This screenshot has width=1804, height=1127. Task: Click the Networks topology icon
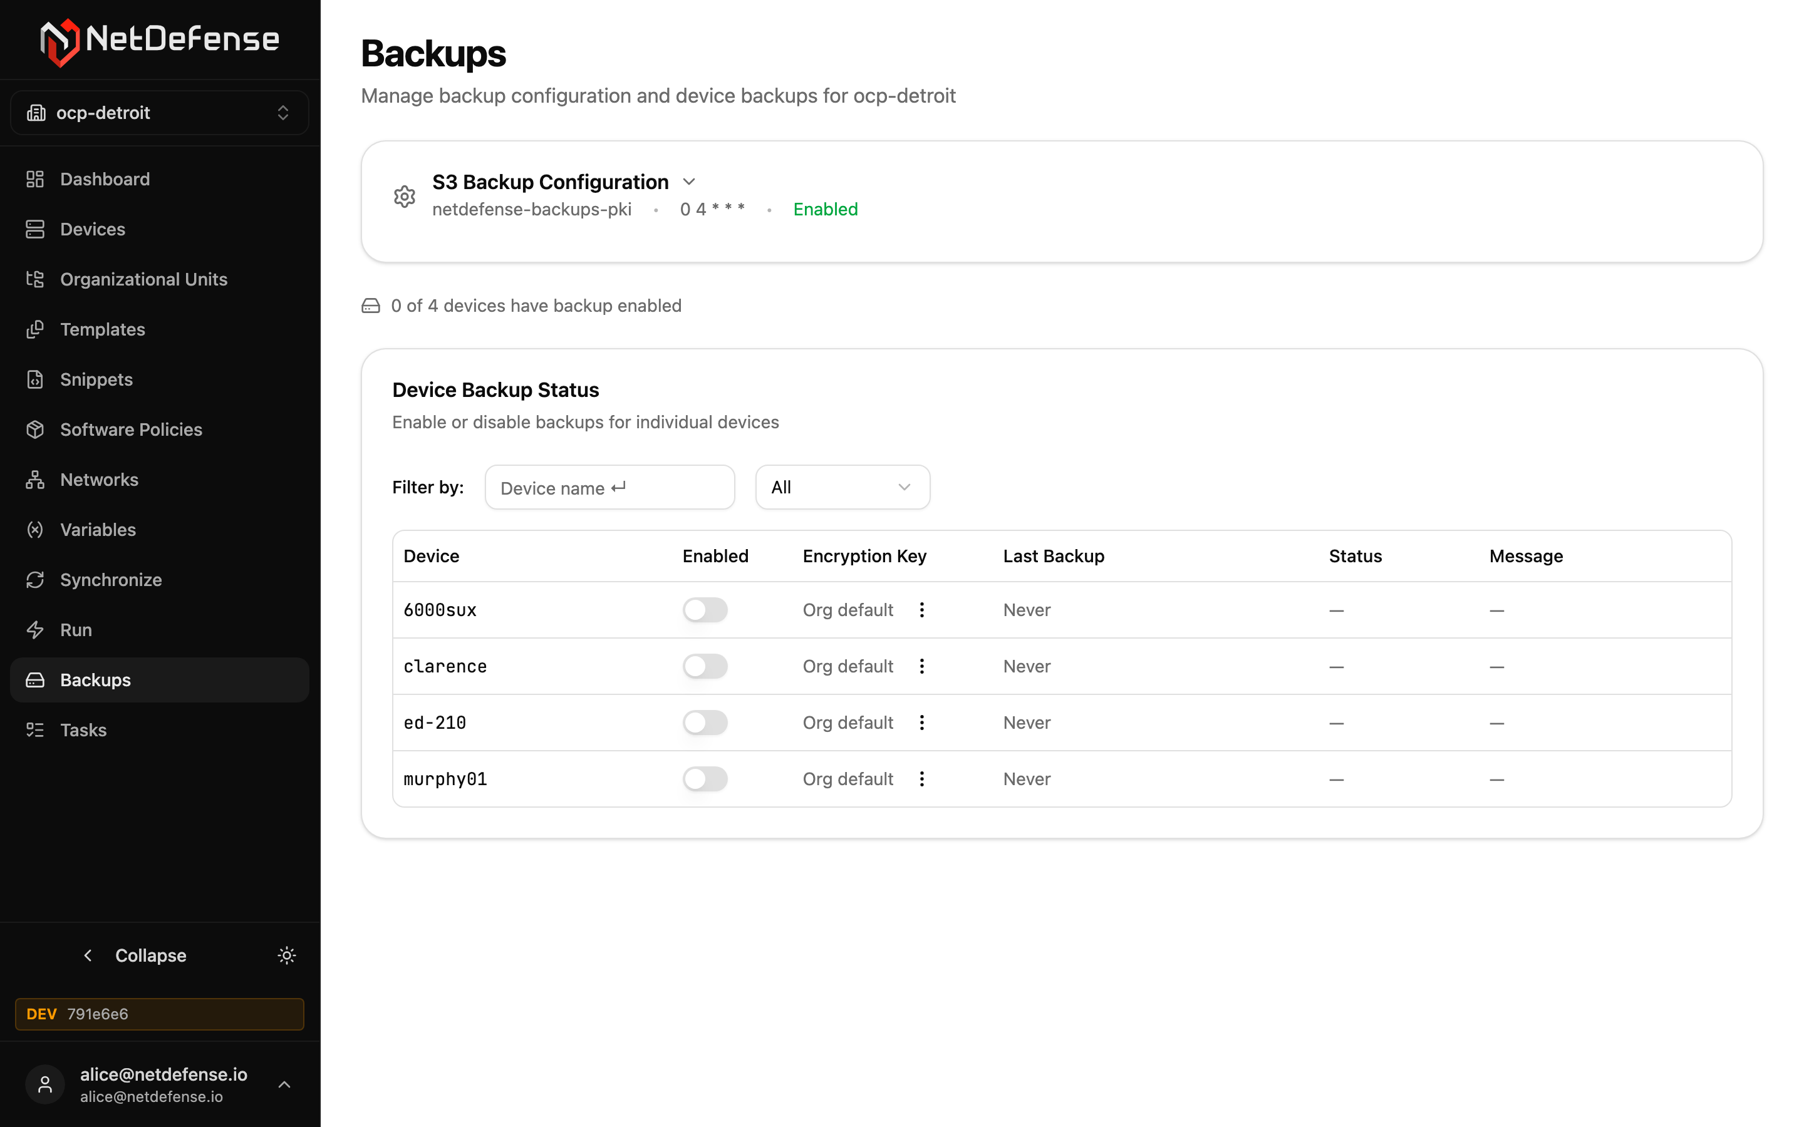35,479
